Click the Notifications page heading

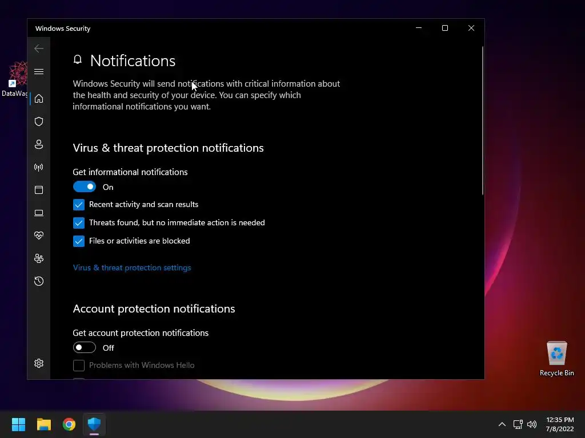pyautogui.click(x=133, y=60)
